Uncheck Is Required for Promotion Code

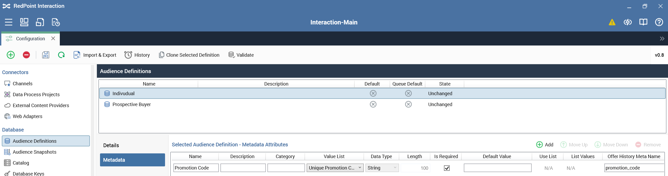(447, 168)
